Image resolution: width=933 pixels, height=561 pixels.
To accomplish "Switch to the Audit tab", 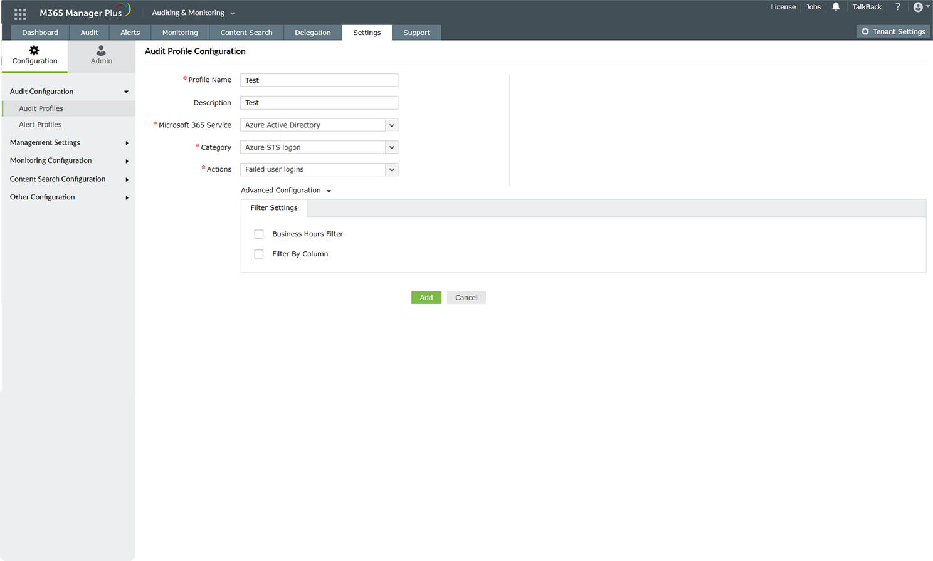I will (89, 33).
